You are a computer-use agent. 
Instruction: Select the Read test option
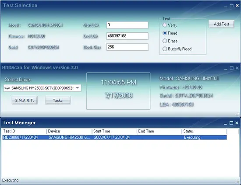[165, 33]
